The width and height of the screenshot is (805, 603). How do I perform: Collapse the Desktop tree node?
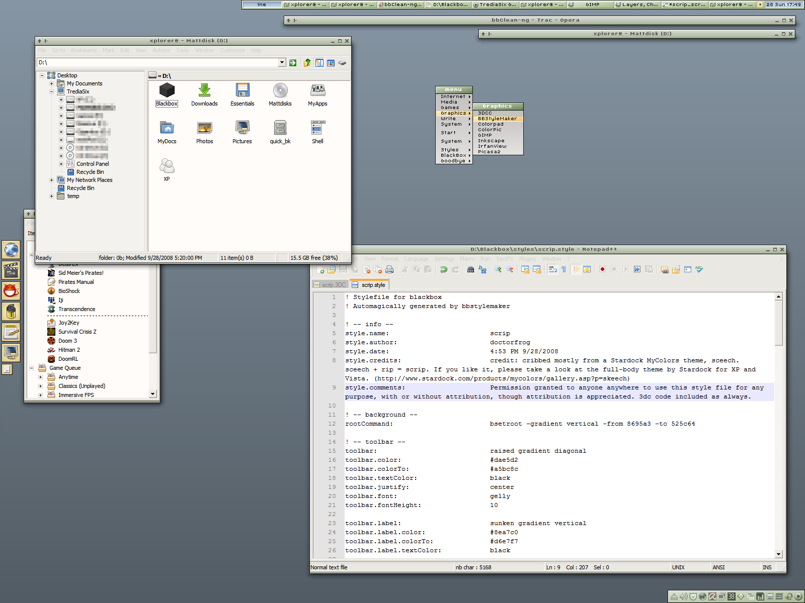pos(42,75)
